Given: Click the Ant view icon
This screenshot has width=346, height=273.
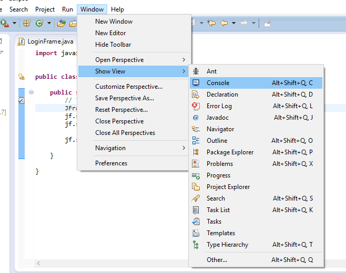Looking at the screenshot, I should (x=196, y=71).
